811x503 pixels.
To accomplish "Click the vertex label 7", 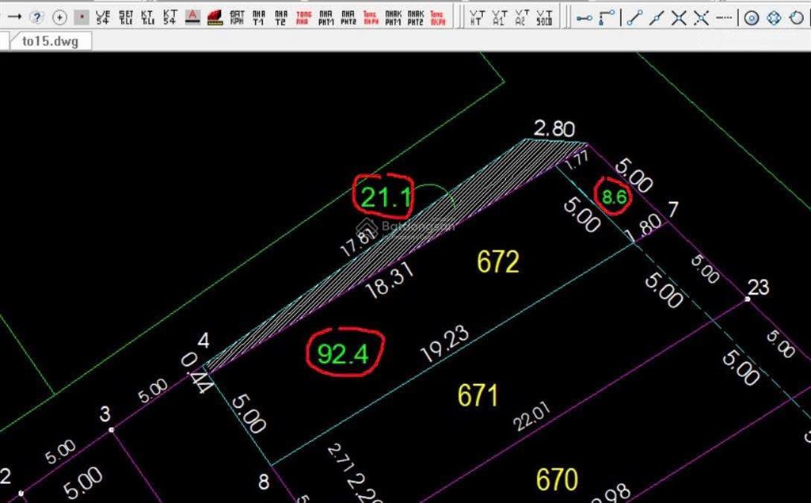I will 673,210.
